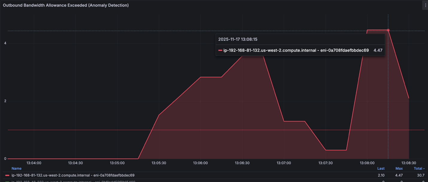The width and height of the screenshot is (428, 182).
Task: Sort legend by the Name column
Action: pos(16,168)
